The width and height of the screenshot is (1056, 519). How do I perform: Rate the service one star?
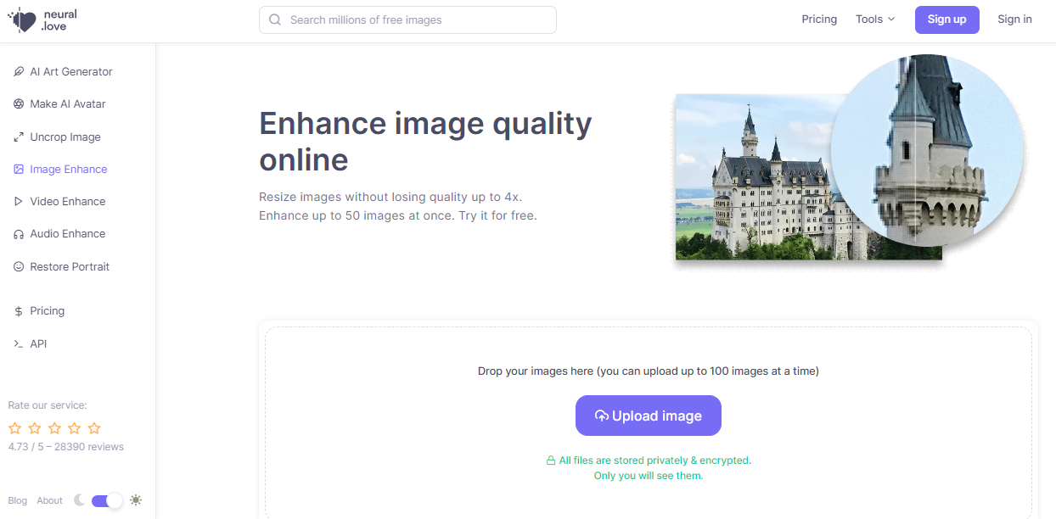(15, 428)
